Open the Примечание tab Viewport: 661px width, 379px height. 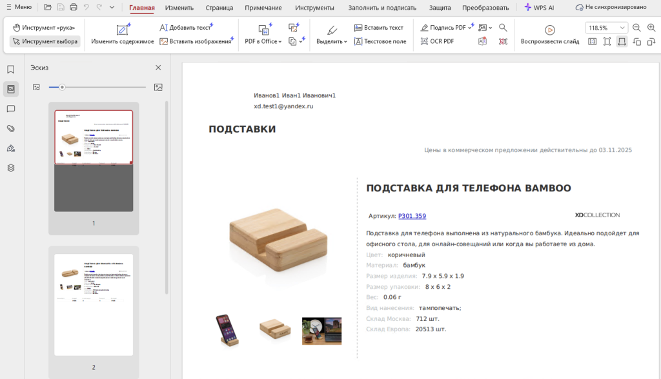tap(263, 8)
